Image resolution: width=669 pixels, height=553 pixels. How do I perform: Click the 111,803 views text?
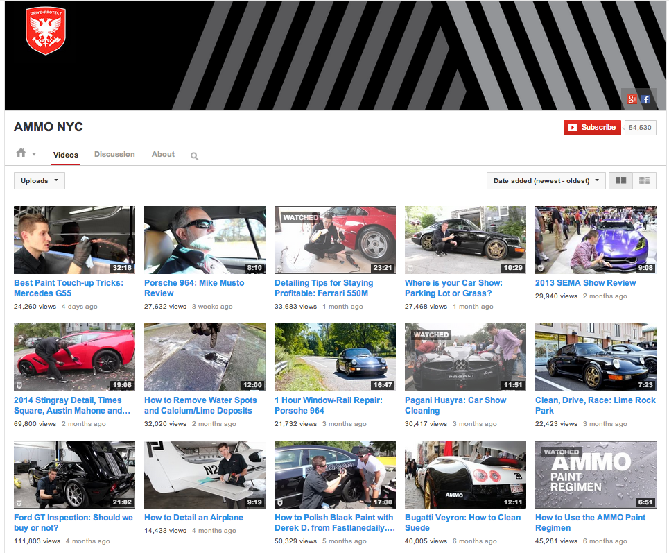37,541
